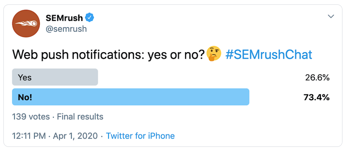Click the bold "No!" option label
Viewport: 352px width, 154px height.
coord(25,97)
